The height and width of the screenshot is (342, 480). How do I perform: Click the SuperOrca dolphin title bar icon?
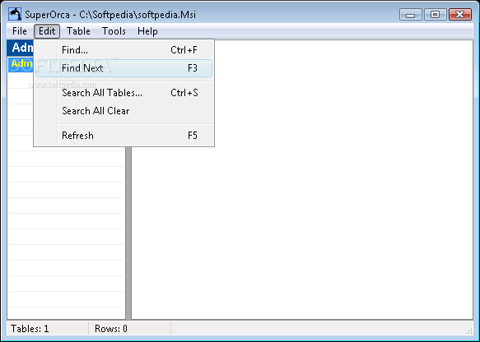pos(15,14)
